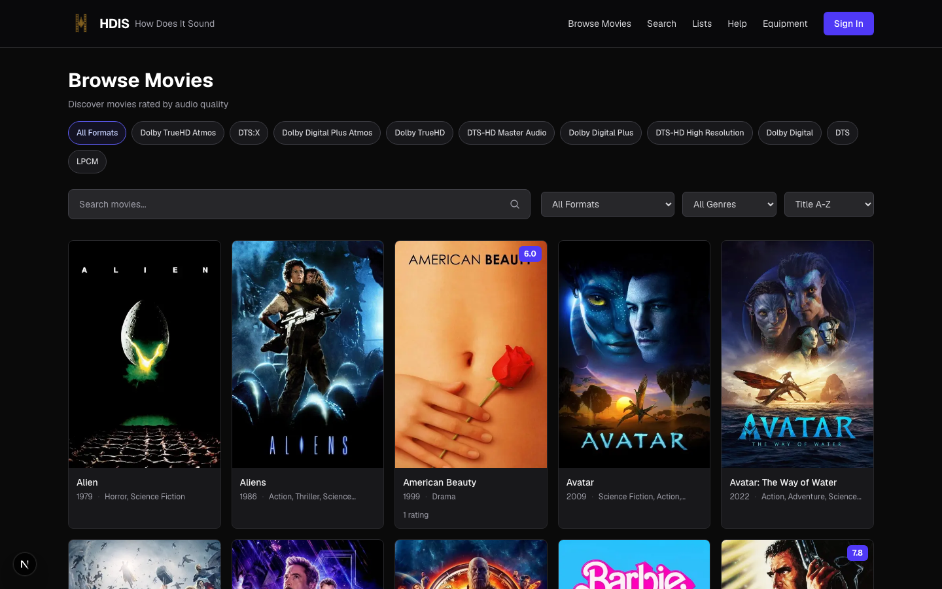Image resolution: width=942 pixels, height=589 pixels.
Task: Open the Next.js dev tools icon
Action: click(25, 564)
